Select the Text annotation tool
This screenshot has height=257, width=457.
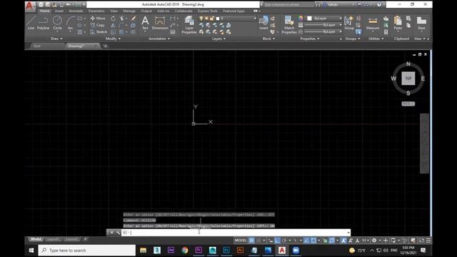click(x=145, y=23)
